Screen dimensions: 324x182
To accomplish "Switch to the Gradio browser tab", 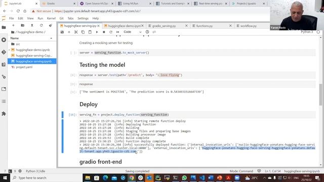I will [x=58, y=4].
